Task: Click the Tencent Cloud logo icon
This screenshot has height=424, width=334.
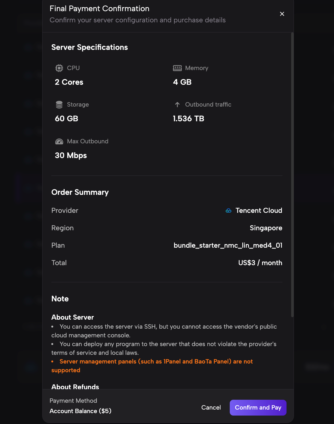Action: 229,211
